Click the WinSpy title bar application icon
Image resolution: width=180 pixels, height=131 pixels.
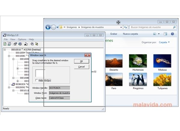(x=5, y=35)
